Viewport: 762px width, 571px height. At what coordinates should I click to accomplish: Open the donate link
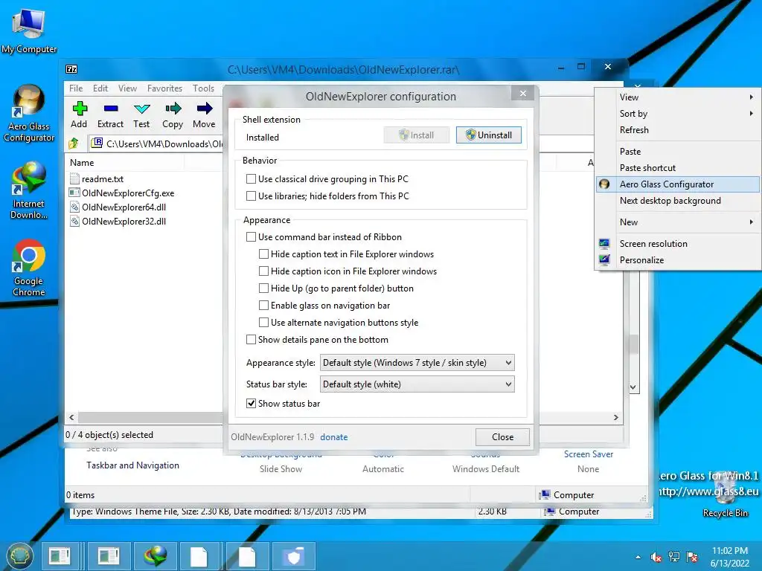coord(334,437)
